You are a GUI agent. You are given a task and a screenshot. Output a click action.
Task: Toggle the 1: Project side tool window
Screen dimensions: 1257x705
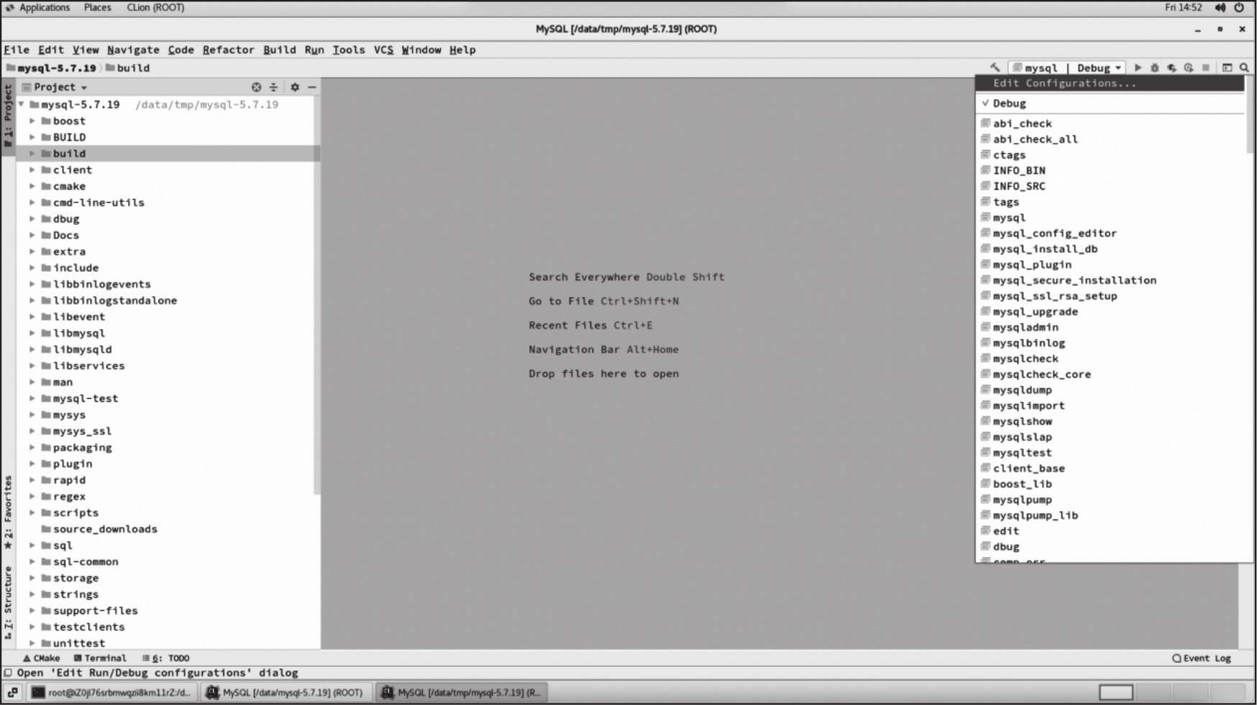coord(8,115)
